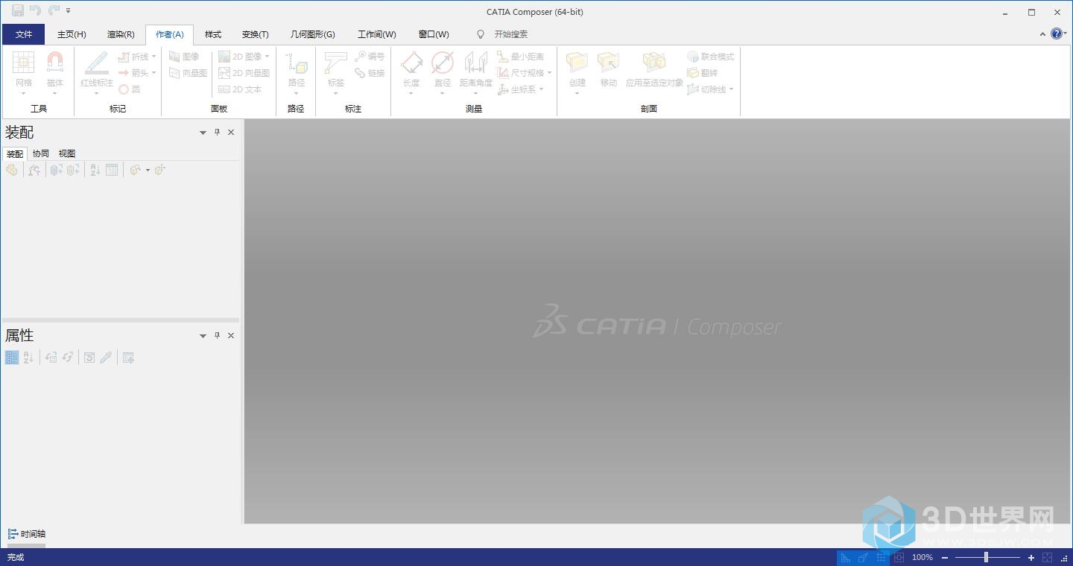This screenshot has width=1073, height=566.
Task: Insert a 向量图 (Vector image) panel
Action: pyautogui.click(x=188, y=73)
